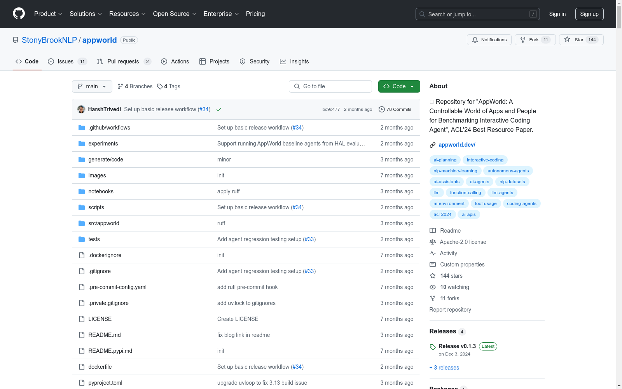Viewport: 622px width, 389px height.
Task: Click the file icon for dockerfile
Action: (82, 367)
